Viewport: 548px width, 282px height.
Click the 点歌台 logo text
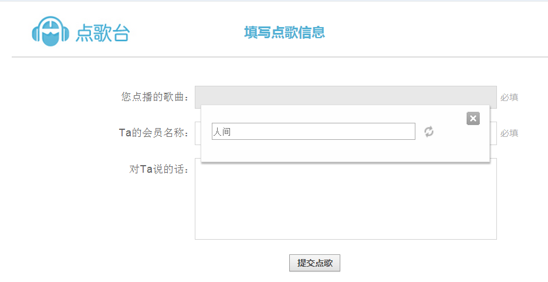coord(102,33)
